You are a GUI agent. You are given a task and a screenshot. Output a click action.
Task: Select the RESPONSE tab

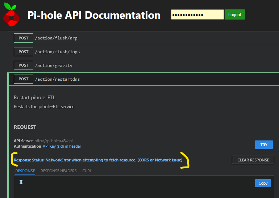point(25,171)
